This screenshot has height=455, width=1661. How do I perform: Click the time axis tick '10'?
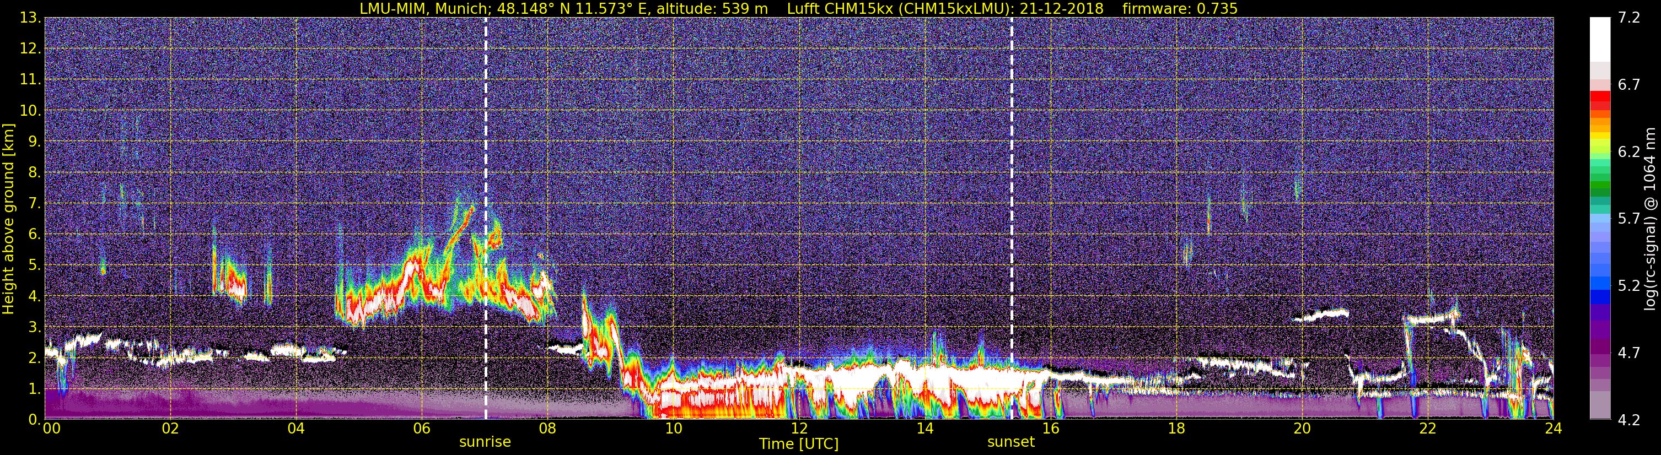(x=673, y=429)
